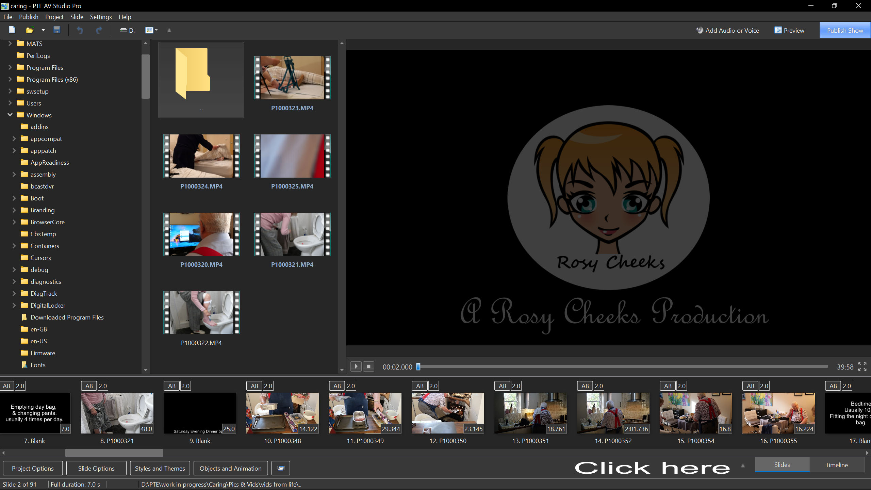871x490 pixels.
Task: Select the P1000323.MP4 video thumbnail
Action: (292, 78)
